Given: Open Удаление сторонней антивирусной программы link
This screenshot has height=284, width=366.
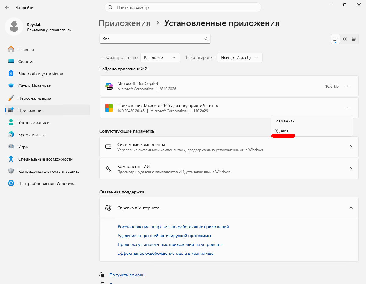Looking at the screenshot, I should [x=164, y=236].
